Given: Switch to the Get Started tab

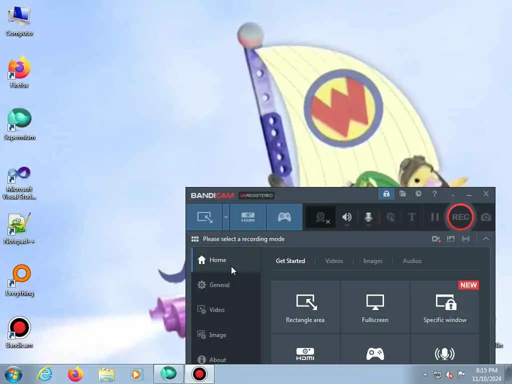Looking at the screenshot, I should [x=290, y=261].
